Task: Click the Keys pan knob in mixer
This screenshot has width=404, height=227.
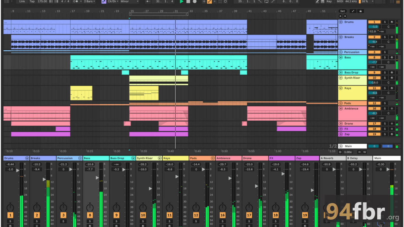Action: tap(169, 207)
